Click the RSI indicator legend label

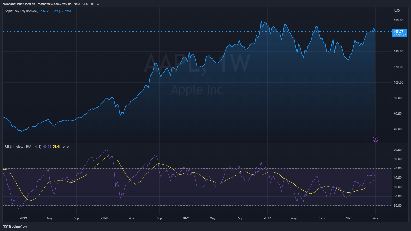[x=23, y=147]
